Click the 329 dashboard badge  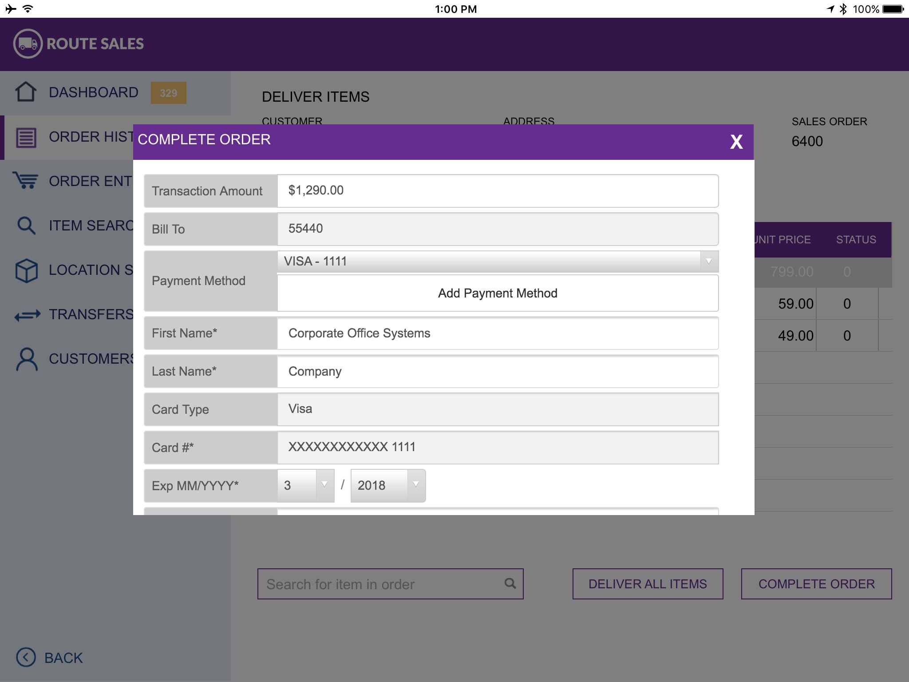click(168, 93)
